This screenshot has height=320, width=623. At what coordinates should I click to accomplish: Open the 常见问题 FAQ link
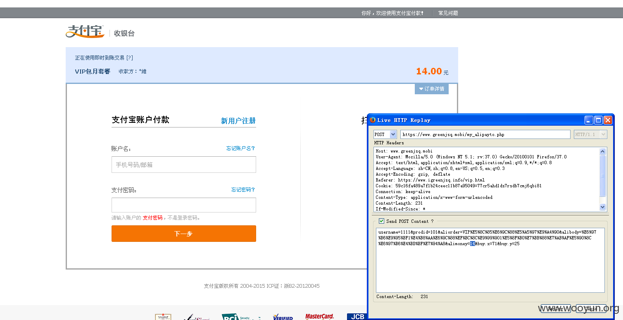click(448, 13)
